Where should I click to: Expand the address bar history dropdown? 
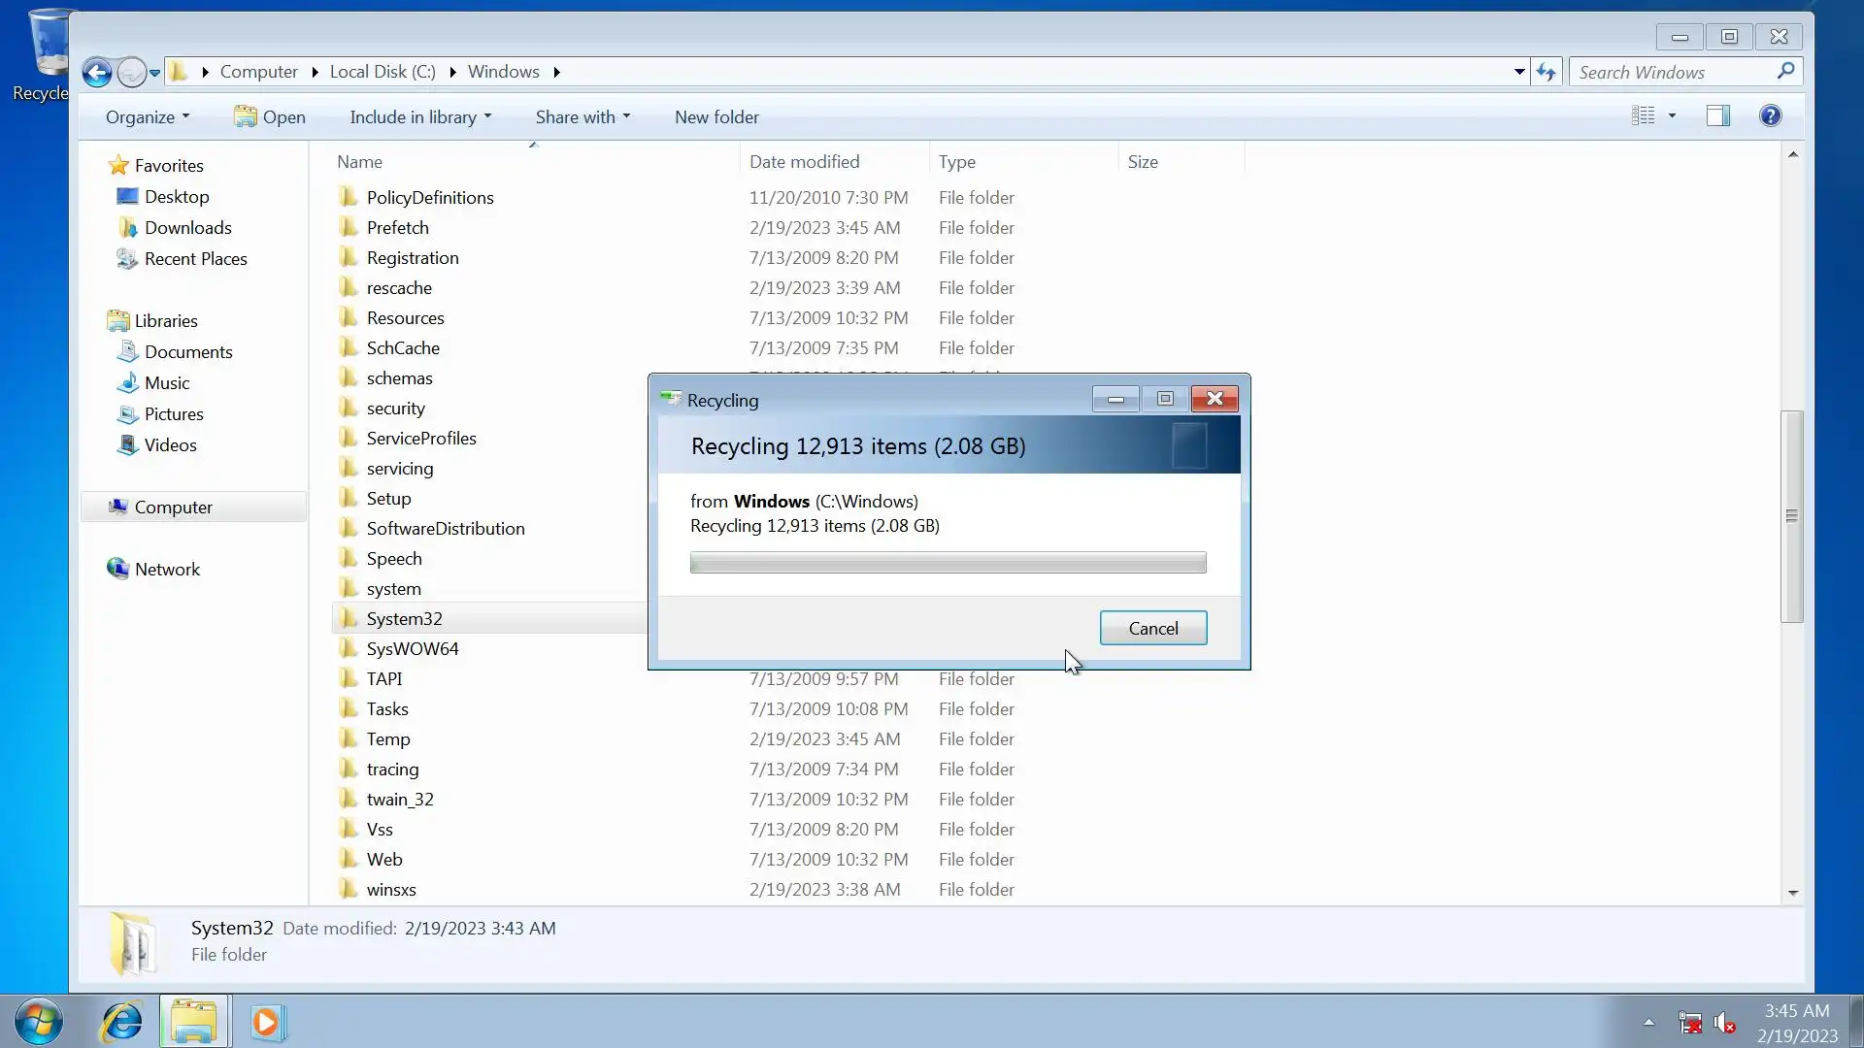click(x=1519, y=72)
